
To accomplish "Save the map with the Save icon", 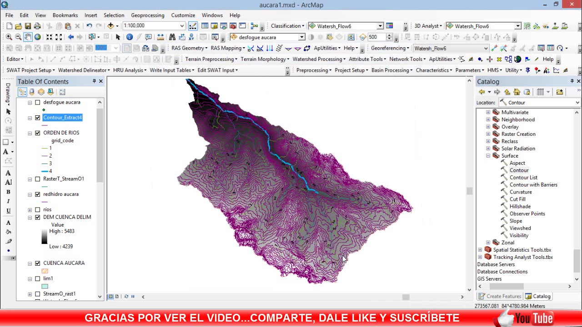I will click(28, 26).
